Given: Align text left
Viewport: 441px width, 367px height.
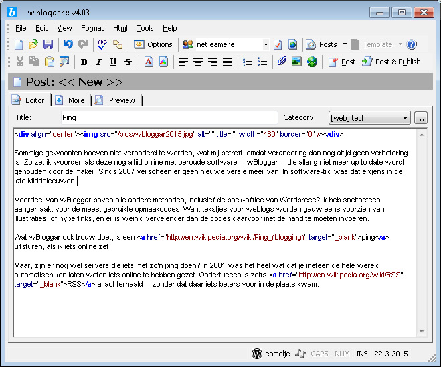Looking at the screenshot, I should [x=183, y=62].
